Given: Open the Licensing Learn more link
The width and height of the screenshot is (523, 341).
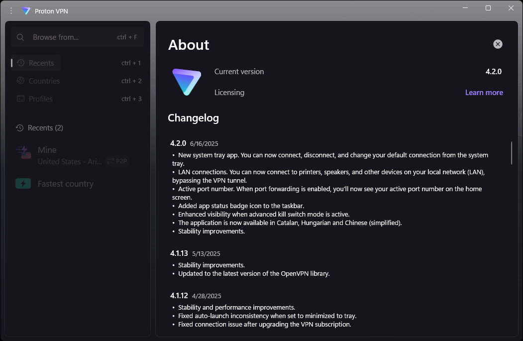Looking at the screenshot, I should (484, 93).
